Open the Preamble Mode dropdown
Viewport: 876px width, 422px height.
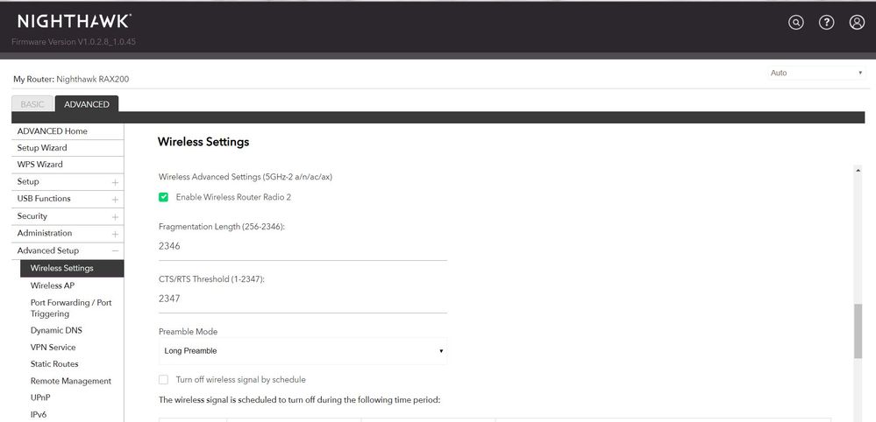click(303, 351)
